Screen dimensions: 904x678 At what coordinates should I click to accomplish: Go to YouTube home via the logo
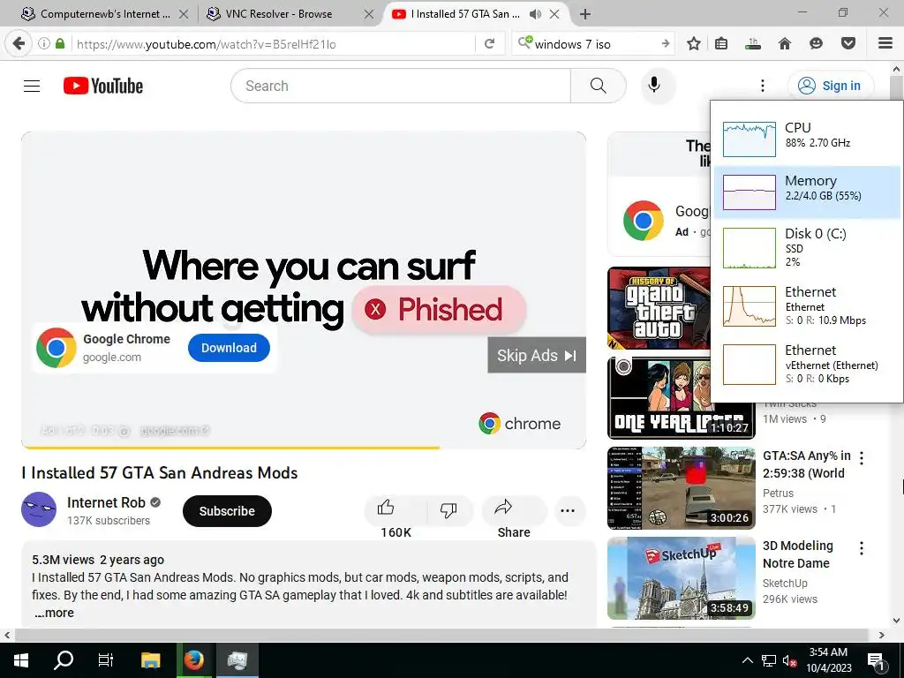[103, 86]
